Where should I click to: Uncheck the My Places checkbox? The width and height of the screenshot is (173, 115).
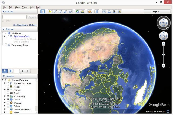click(6, 33)
